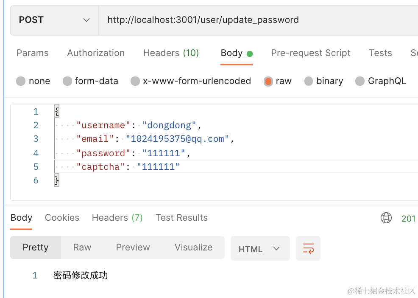Switch response view to Preview

point(133,247)
